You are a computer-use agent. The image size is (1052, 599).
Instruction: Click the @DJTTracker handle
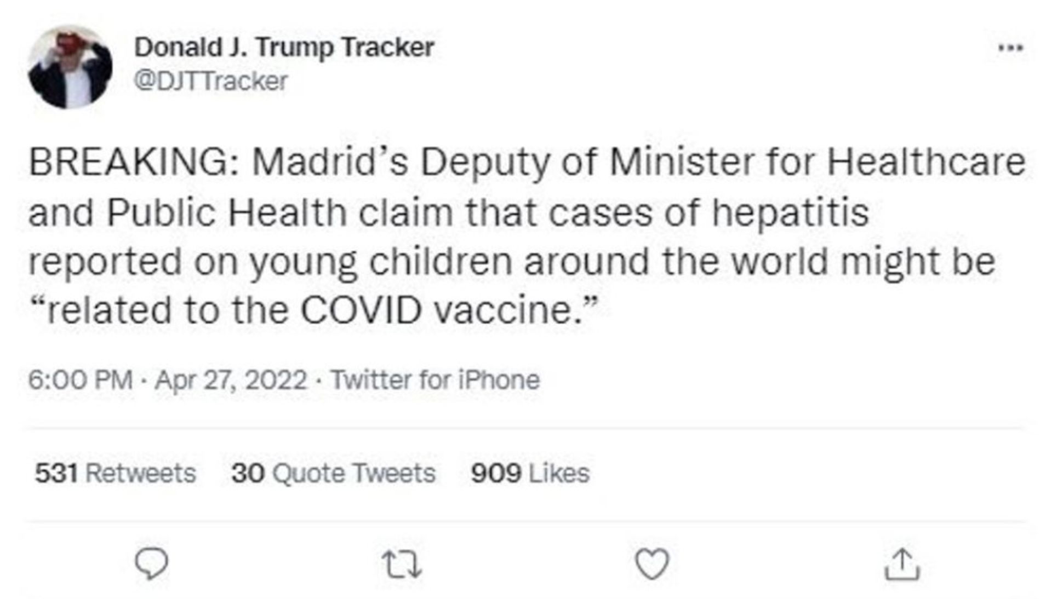[211, 82]
